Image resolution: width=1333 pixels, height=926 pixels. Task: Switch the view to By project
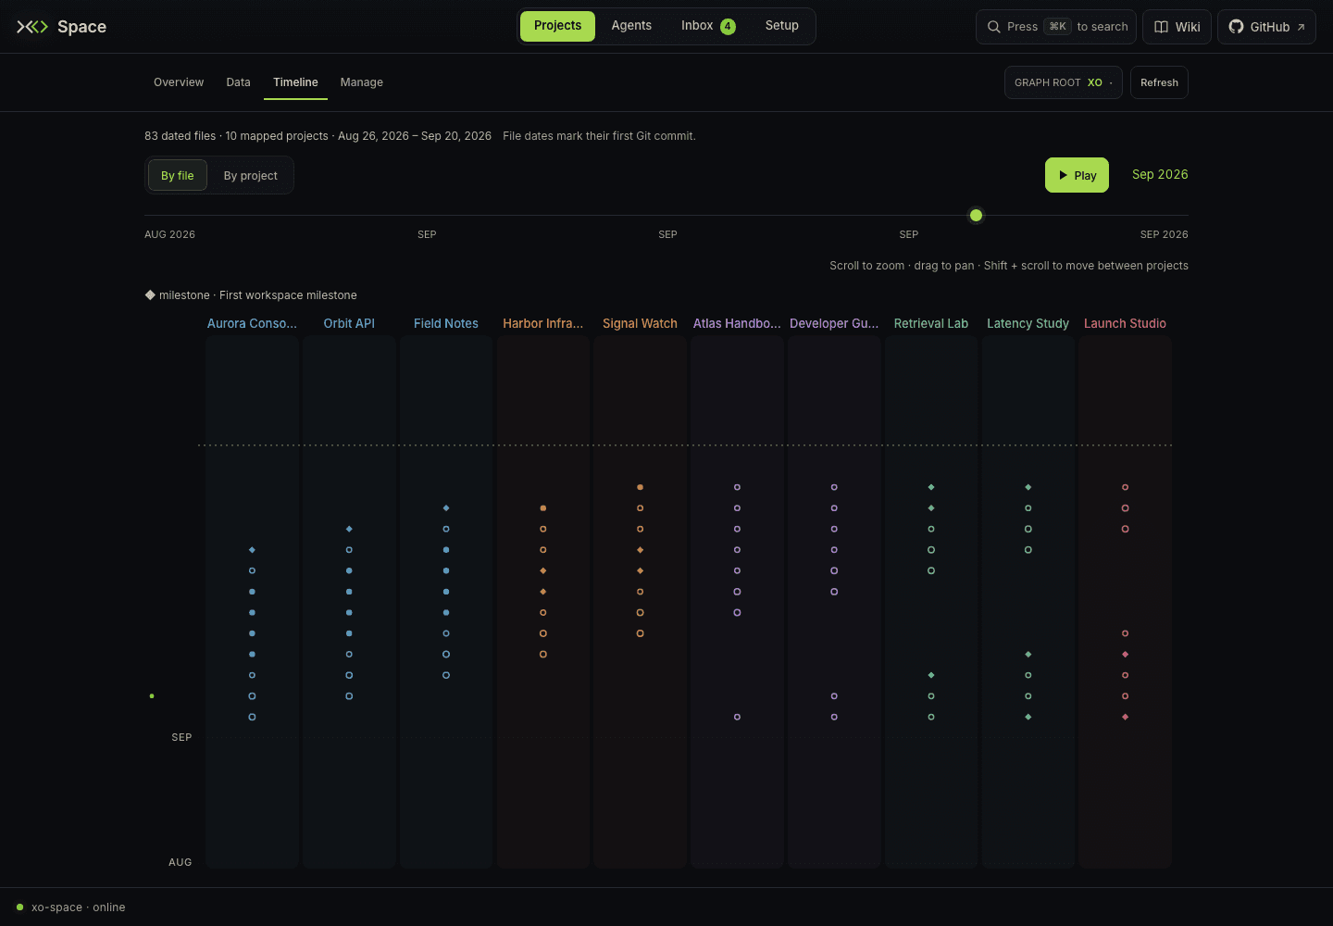tap(250, 175)
